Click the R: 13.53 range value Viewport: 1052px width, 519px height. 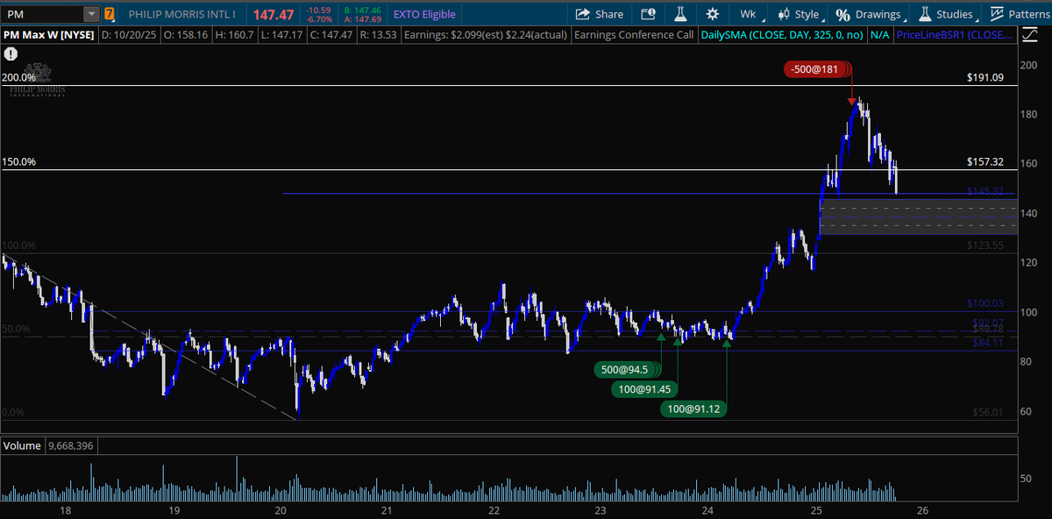pos(378,35)
